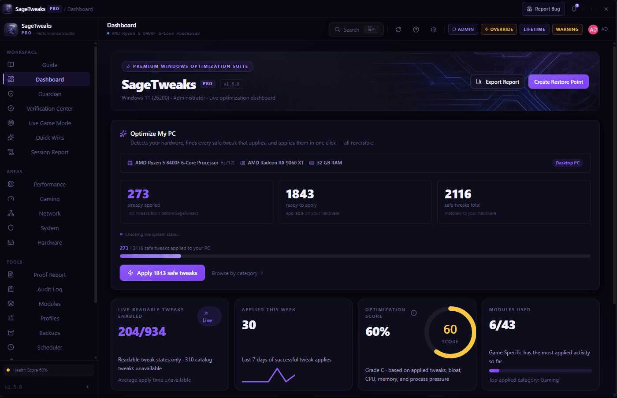Click the Performance chip icon
Image resolution: width=617 pixels, height=398 pixels.
click(x=11, y=184)
